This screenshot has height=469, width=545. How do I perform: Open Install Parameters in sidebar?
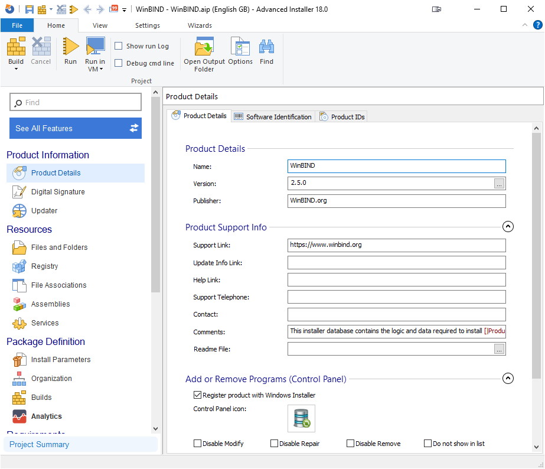point(76,360)
